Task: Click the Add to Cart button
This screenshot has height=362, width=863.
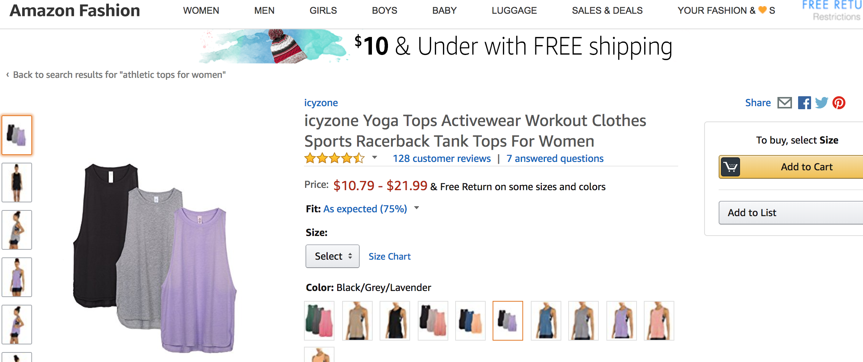Action: click(x=806, y=167)
